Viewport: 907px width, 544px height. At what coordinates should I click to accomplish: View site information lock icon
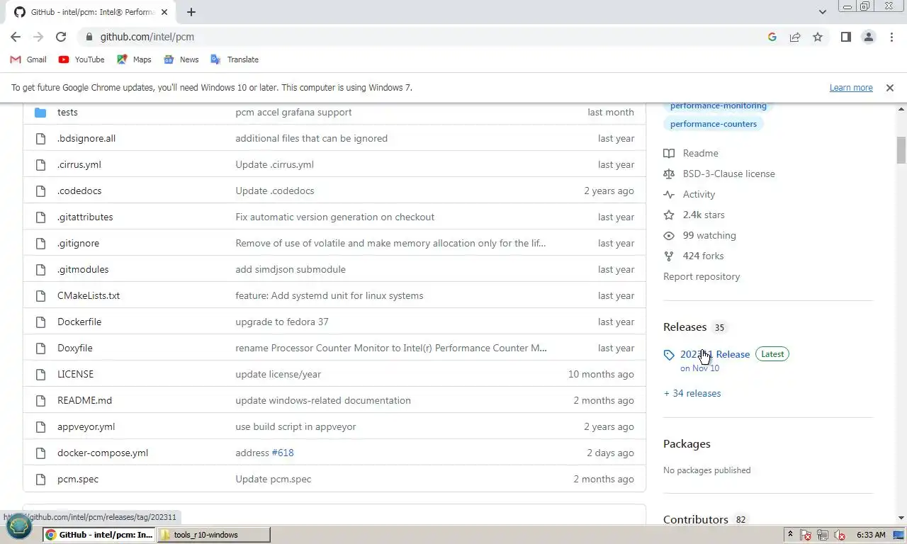89,37
